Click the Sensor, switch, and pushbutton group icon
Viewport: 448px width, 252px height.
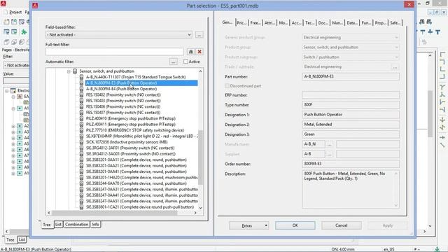tap(75, 71)
